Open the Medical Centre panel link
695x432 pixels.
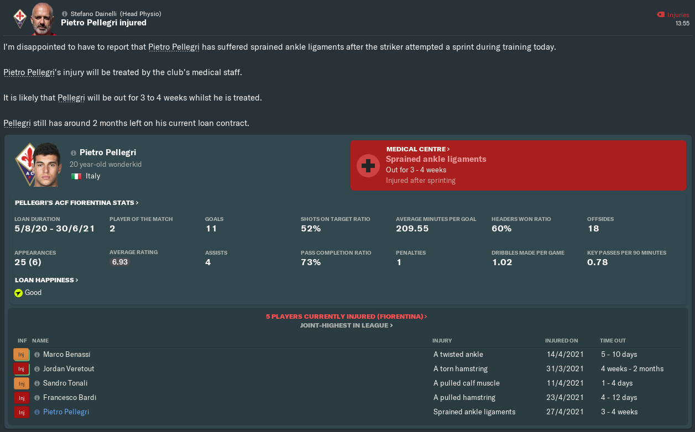click(x=418, y=149)
